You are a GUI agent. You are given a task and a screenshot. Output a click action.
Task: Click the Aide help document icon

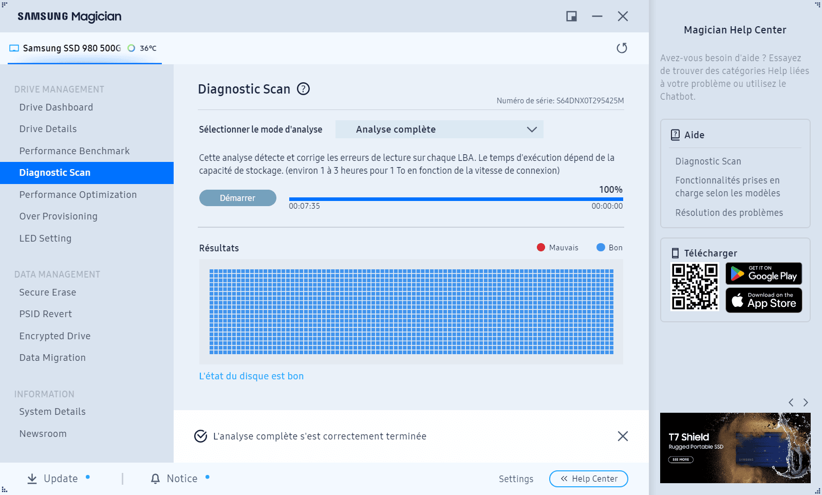pos(675,135)
